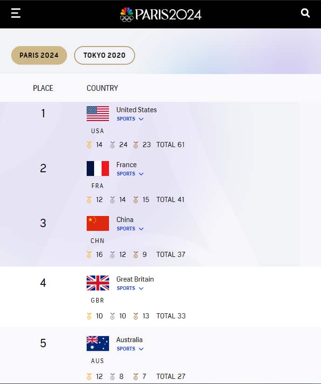The height and width of the screenshot is (384, 321).
Task: Click the China flag
Action: click(x=97, y=223)
